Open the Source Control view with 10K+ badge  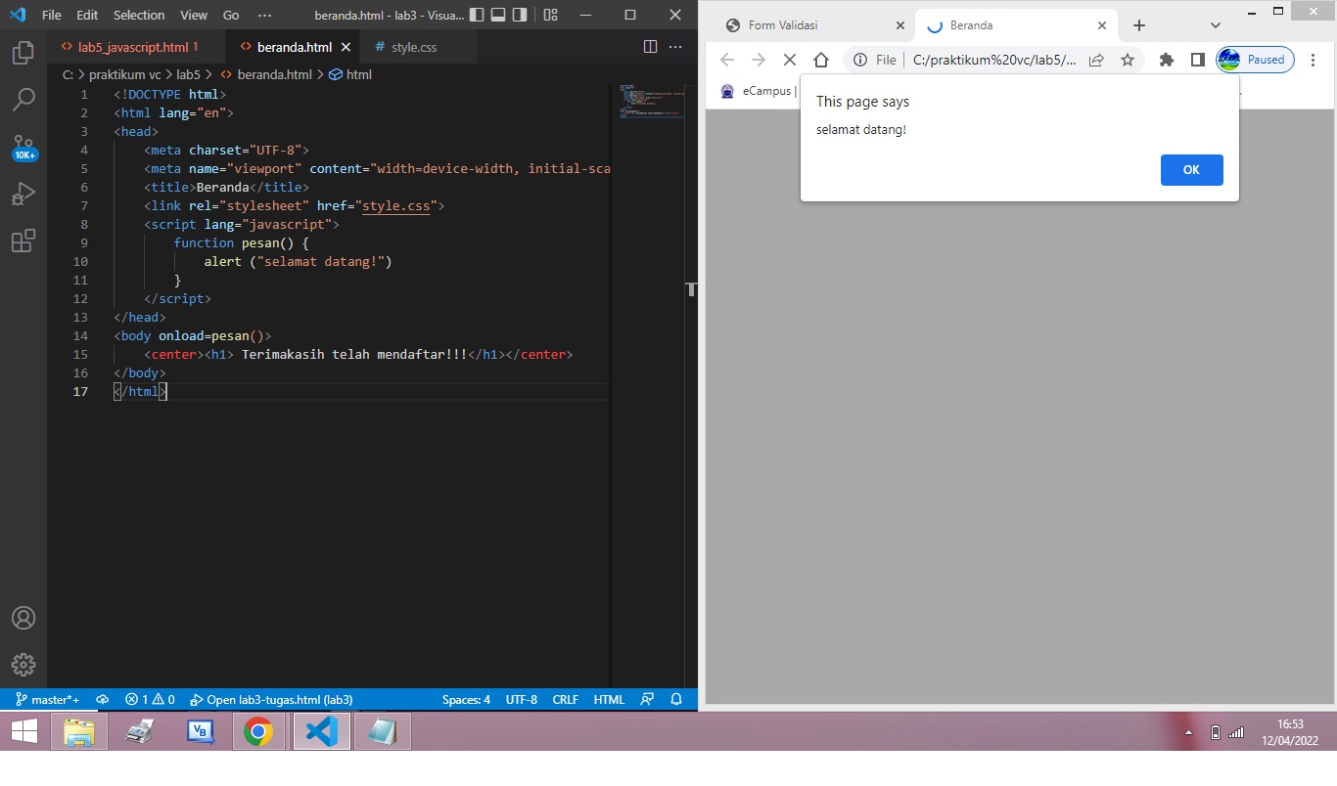(x=24, y=148)
